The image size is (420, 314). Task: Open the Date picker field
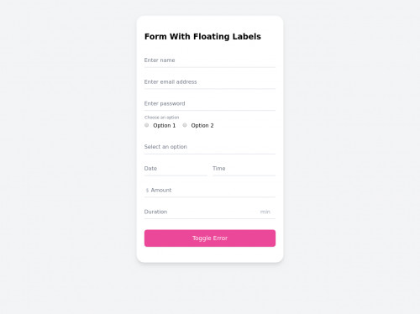tap(176, 169)
